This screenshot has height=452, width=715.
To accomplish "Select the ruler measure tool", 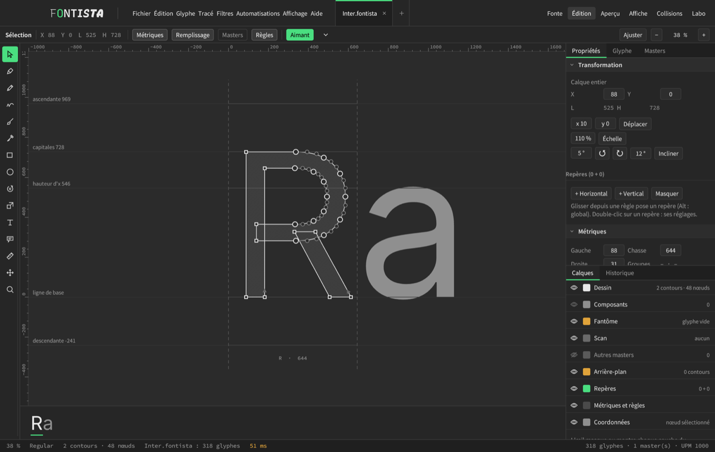I will (10, 256).
